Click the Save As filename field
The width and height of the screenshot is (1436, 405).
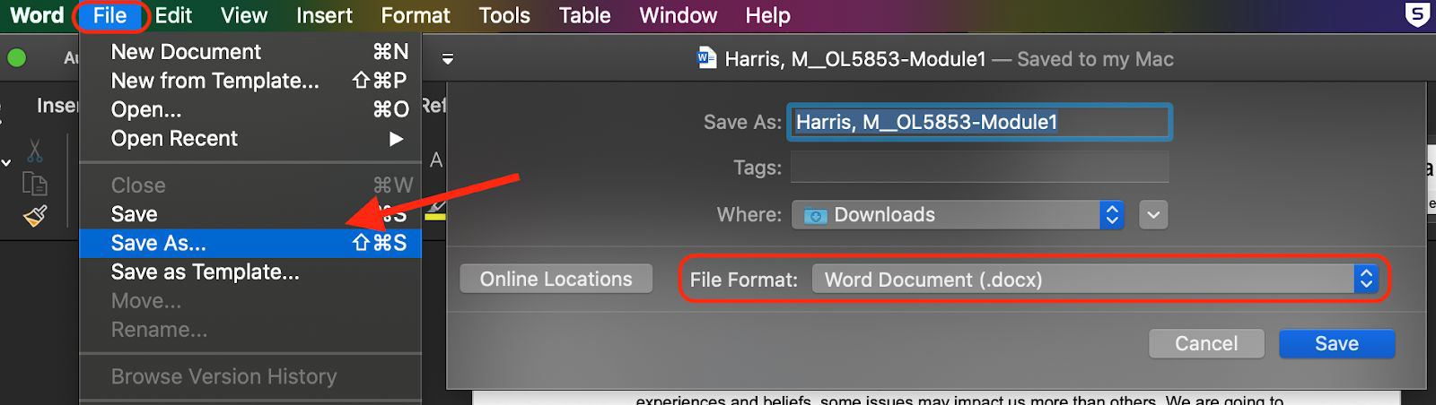[x=979, y=122]
